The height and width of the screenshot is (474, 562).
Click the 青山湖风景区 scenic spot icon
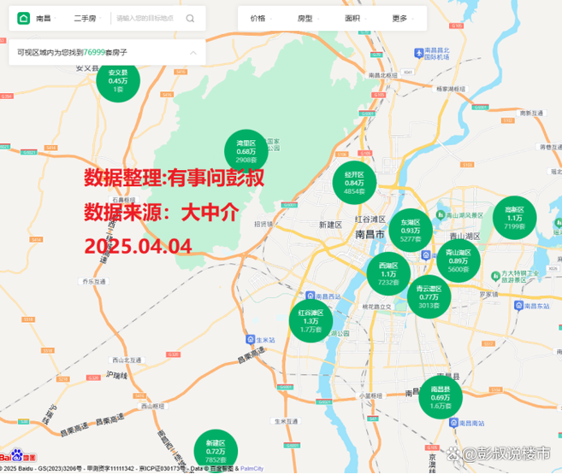[441, 214]
